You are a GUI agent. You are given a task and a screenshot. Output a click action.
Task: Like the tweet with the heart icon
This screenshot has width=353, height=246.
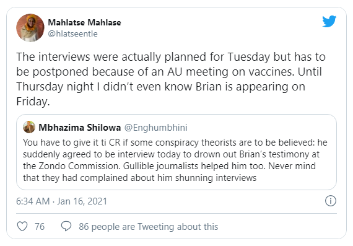22,226
